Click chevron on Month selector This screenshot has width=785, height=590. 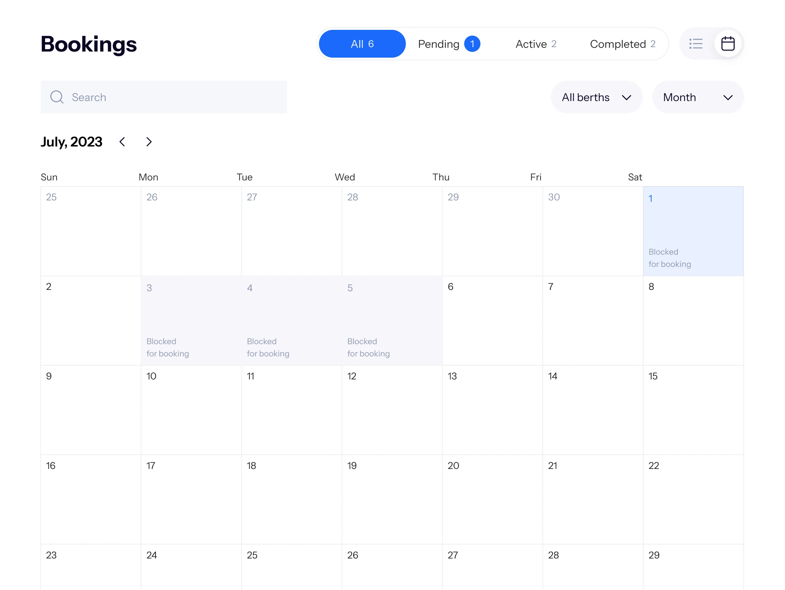[728, 98]
